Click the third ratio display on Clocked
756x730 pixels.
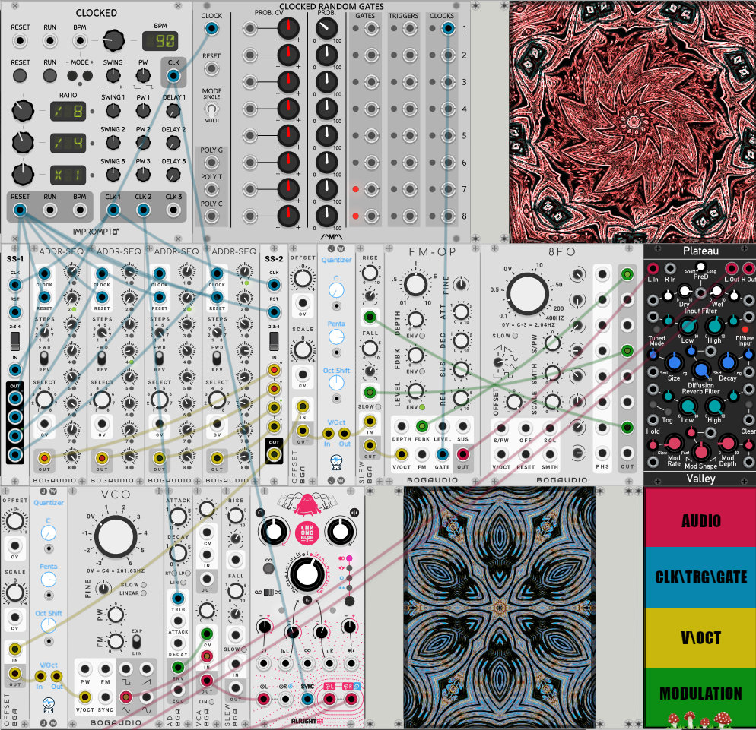67,172
